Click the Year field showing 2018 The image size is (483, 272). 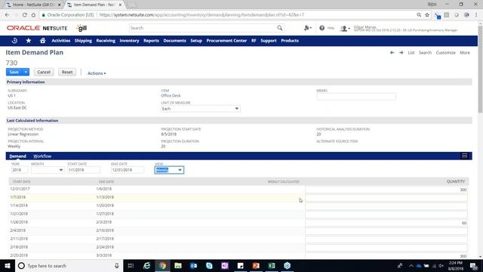[20, 170]
